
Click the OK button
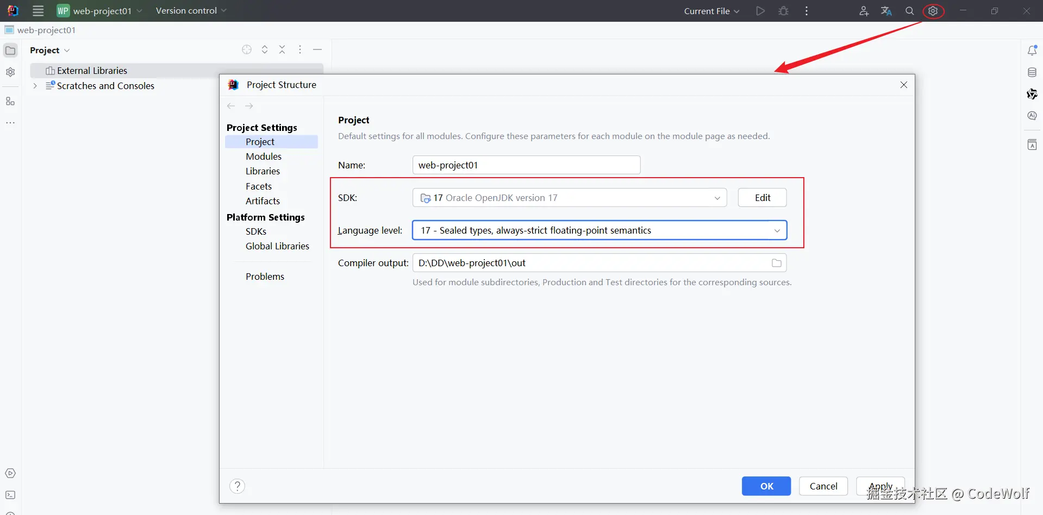(766, 486)
